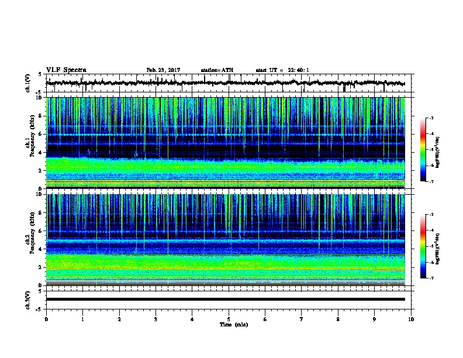Click the time axis tick label "2"
The width and height of the screenshot is (463, 358).
pos(119,319)
